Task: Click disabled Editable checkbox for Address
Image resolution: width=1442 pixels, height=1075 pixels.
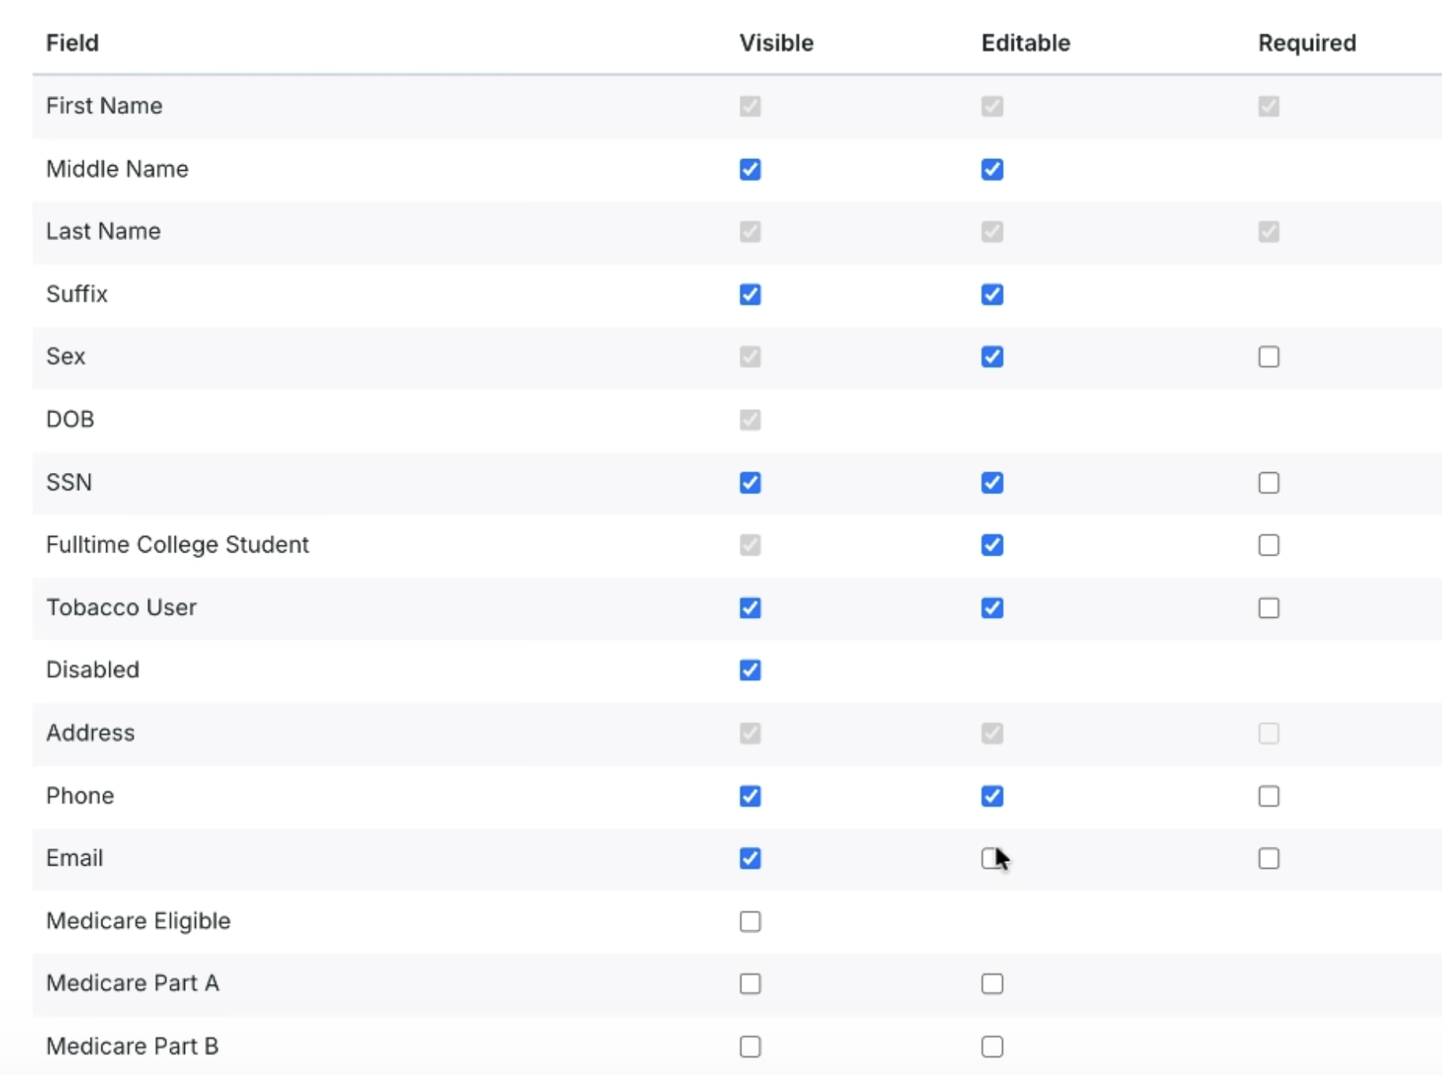Action: tap(992, 733)
